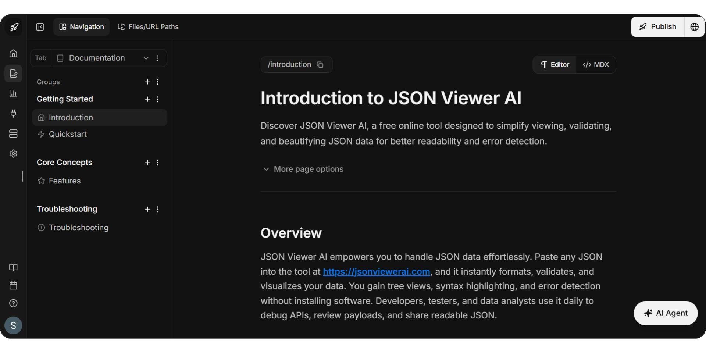Copy the /introduction path using the copy icon
Screen dimensions: 706x353
(x=320, y=64)
